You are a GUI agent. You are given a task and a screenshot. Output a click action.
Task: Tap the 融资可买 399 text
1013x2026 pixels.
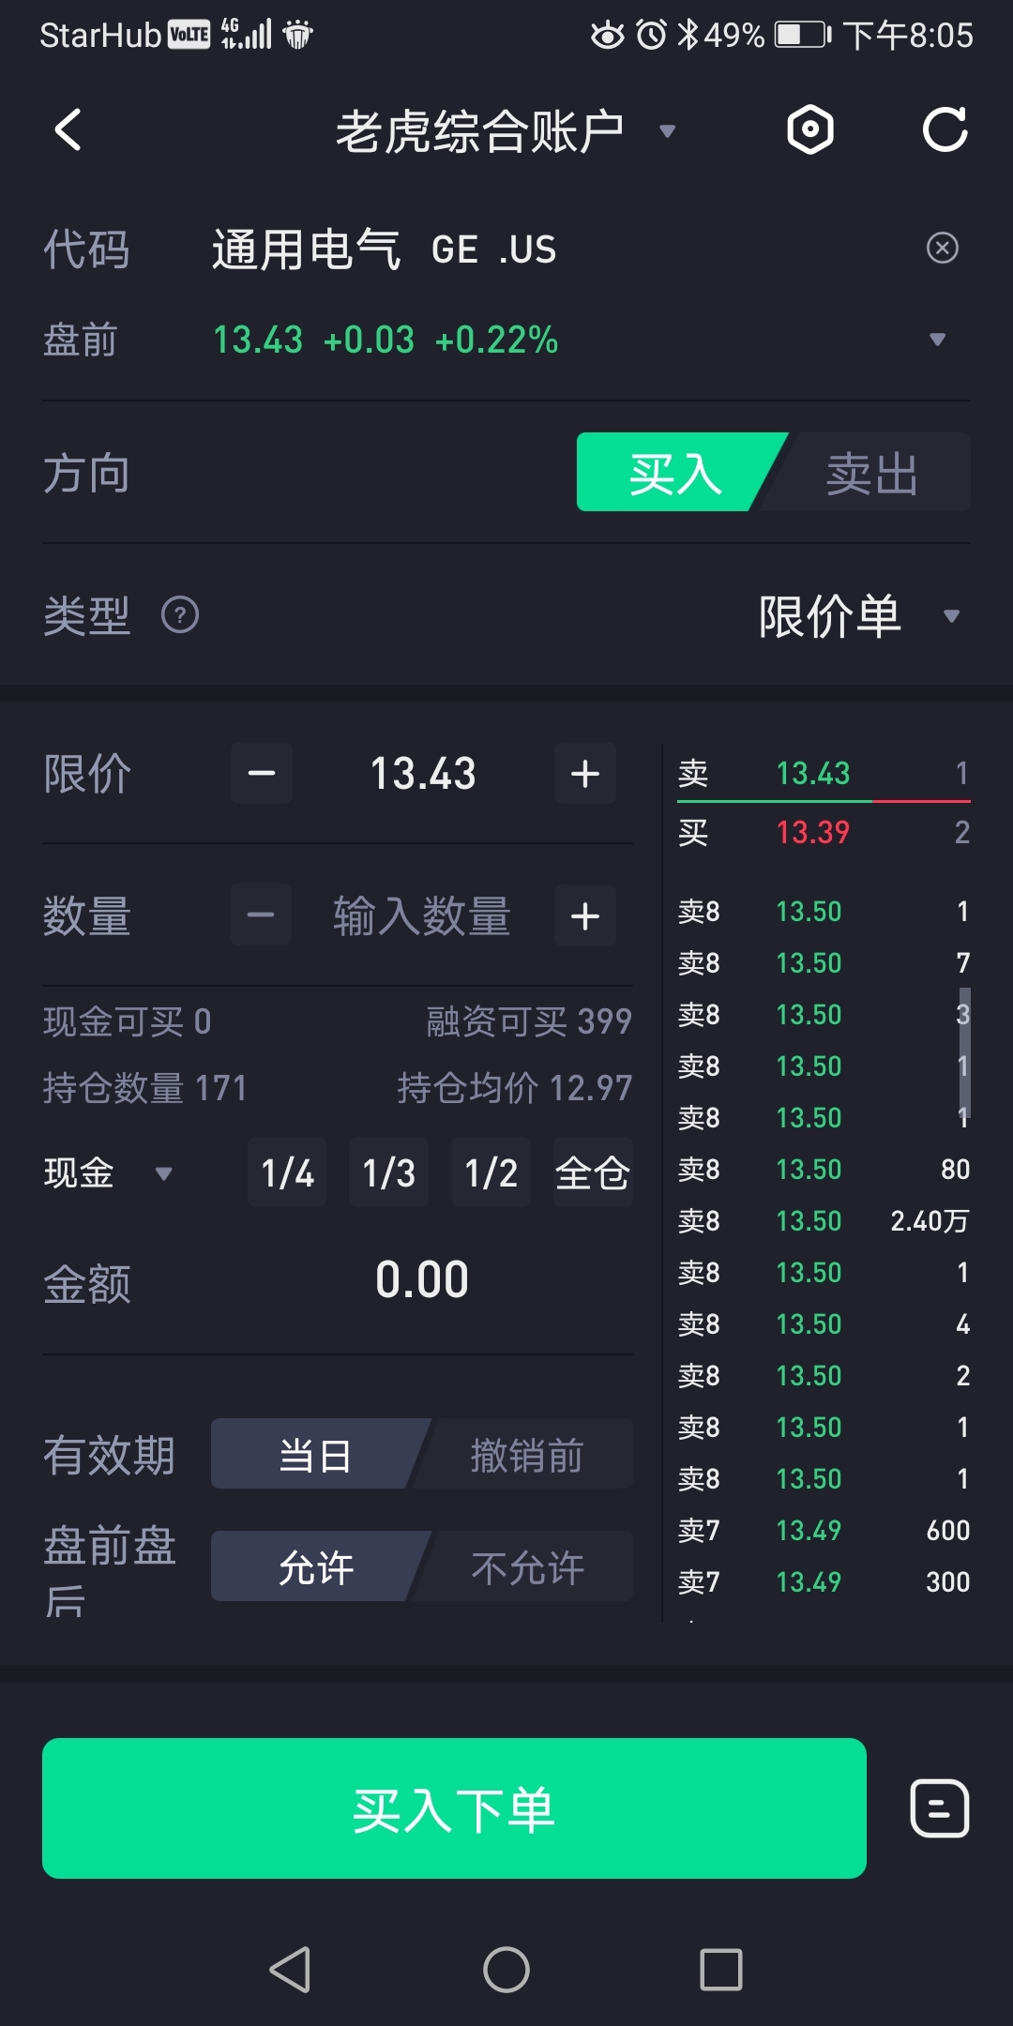529,1021
